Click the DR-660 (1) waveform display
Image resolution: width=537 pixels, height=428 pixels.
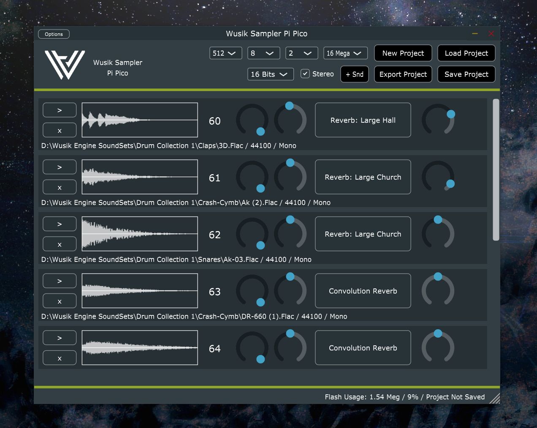140,291
